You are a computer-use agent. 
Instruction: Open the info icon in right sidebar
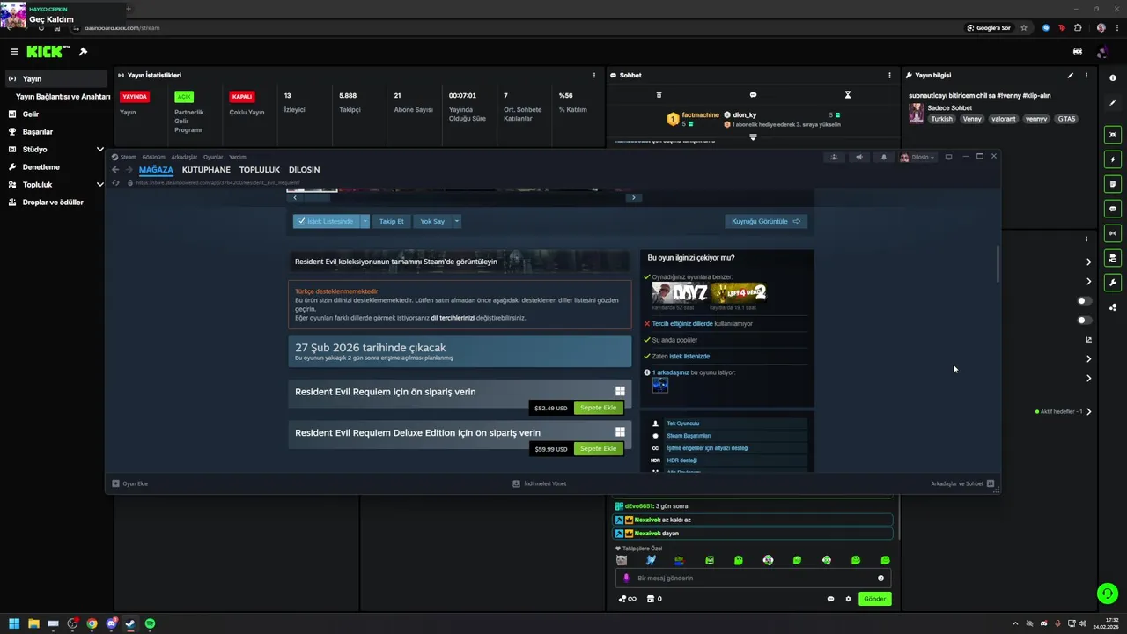[x=1113, y=78]
